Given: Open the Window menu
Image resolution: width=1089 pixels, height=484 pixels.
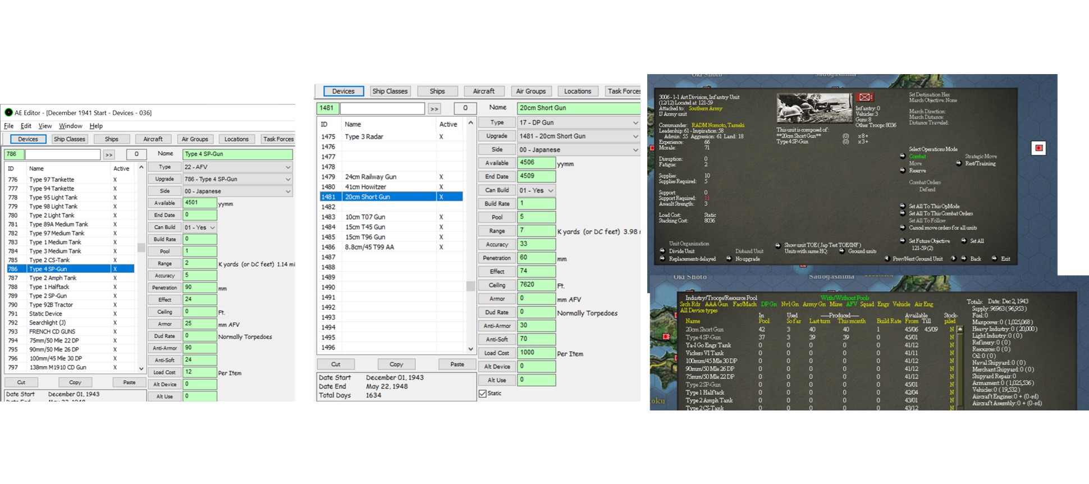Looking at the screenshot, I should [x=70, y=126].
